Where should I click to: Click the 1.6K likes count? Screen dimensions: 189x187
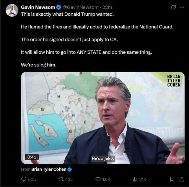tap(106, 179)
